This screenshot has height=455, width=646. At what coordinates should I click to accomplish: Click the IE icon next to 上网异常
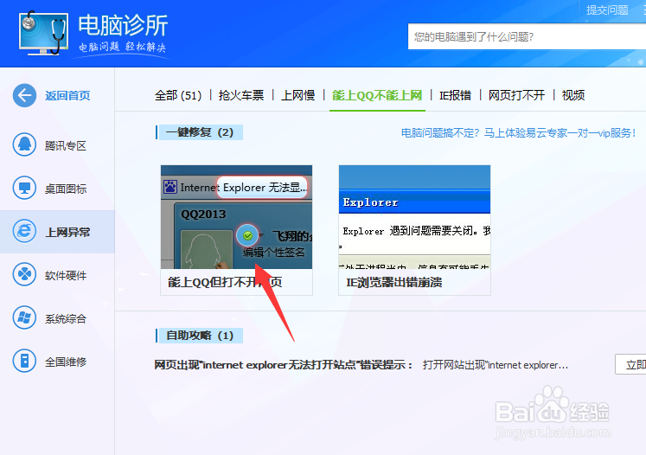point(24,231)
